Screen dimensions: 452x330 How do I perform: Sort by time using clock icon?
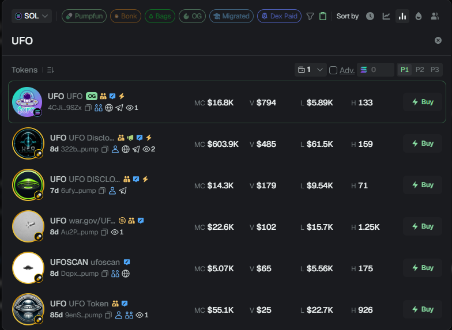click(x=370, y=16)
